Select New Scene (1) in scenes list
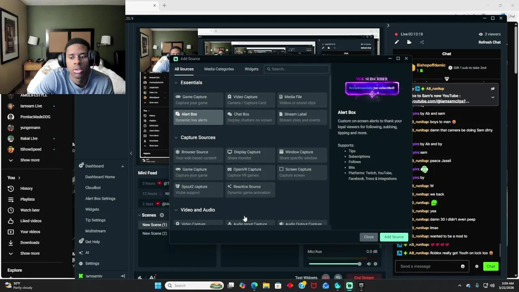 coord(154,225)
